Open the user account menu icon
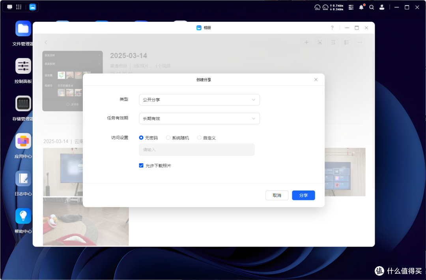The image size is (426, 280). pyautogui.click(x=382, y=7)
